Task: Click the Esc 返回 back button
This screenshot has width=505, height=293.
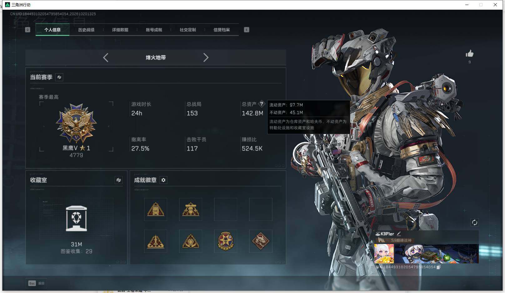Action: pyautogui.click(x=37, y=283)
